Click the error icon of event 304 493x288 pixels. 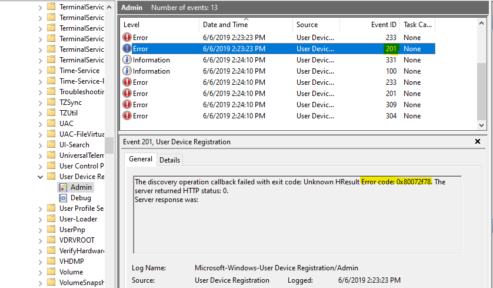[127, 116]
